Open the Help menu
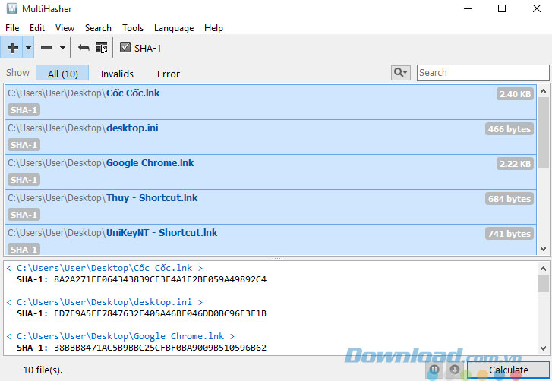 click(213, 28)
